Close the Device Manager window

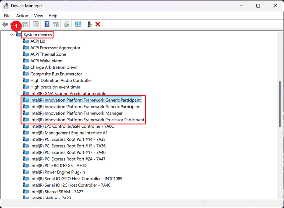275,6
